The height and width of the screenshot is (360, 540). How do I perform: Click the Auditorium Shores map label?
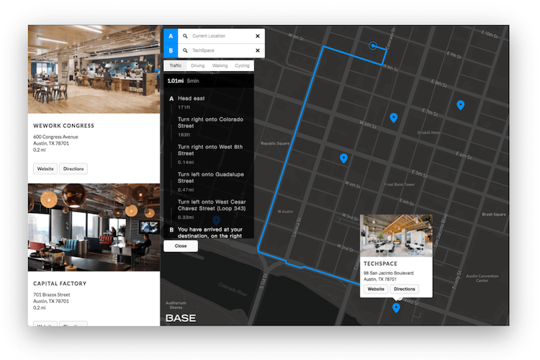point(176,305)
